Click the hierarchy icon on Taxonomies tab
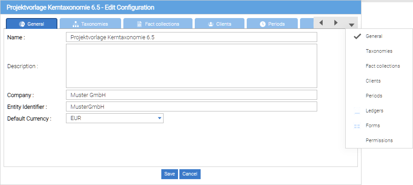The width and height of the screenshot is (413, 185). (75, 24)
